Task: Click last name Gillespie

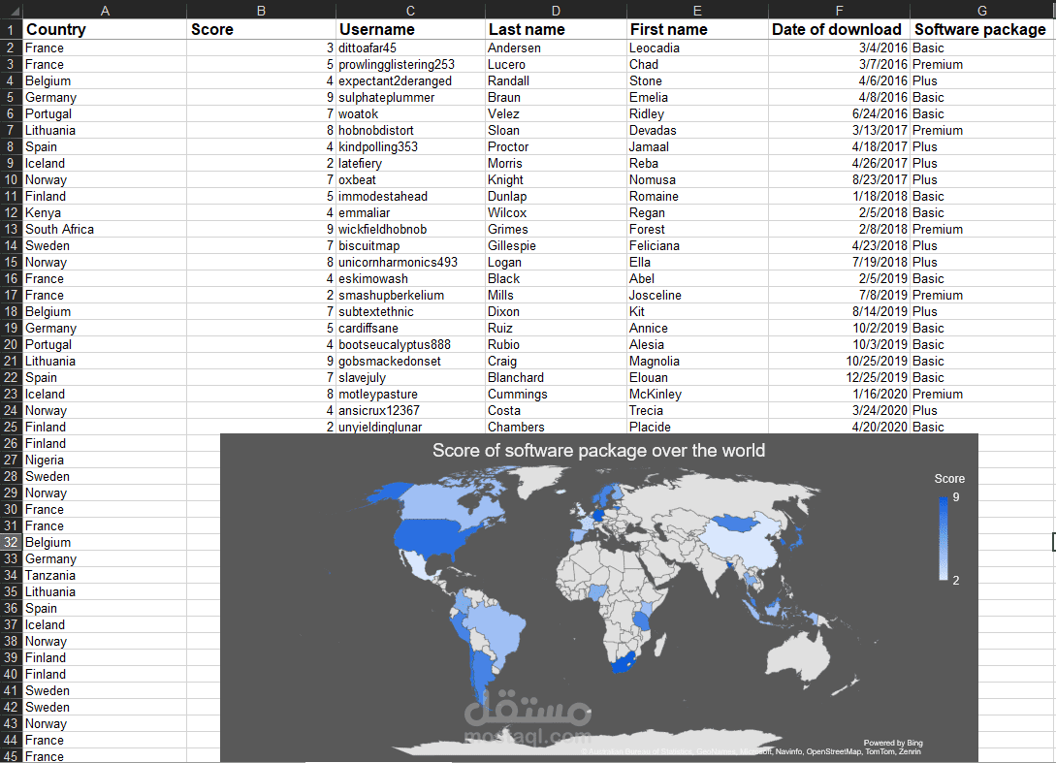Action: 556,246
